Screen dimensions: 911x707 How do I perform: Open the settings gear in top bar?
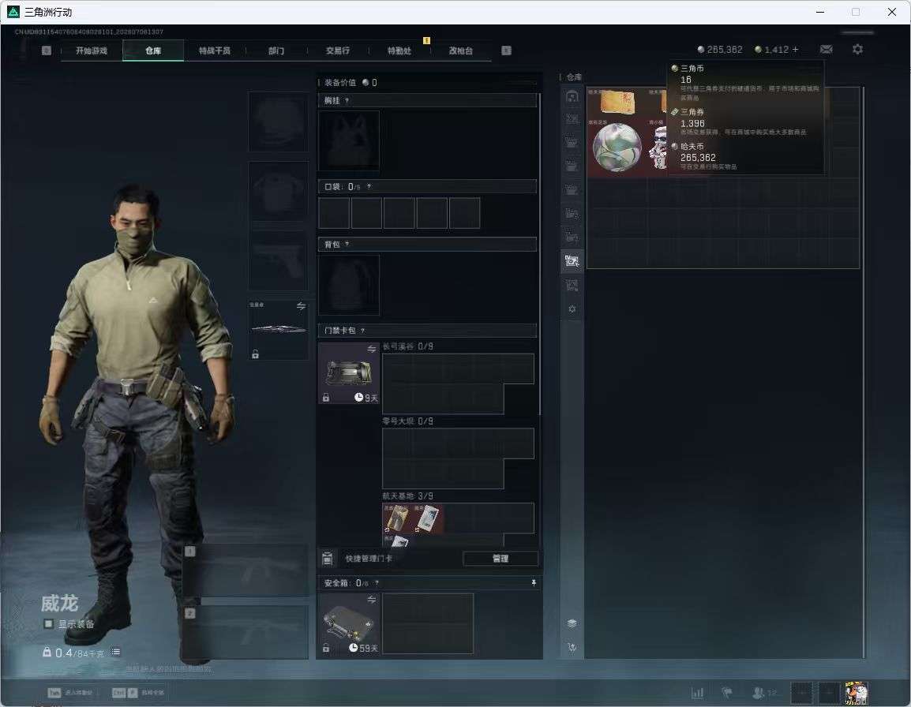(857, 50)
